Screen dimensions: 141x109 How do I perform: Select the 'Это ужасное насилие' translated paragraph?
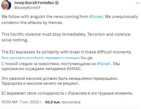60,81
